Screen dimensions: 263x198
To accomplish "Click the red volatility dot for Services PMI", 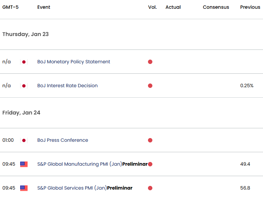I will tap(150, 188).
